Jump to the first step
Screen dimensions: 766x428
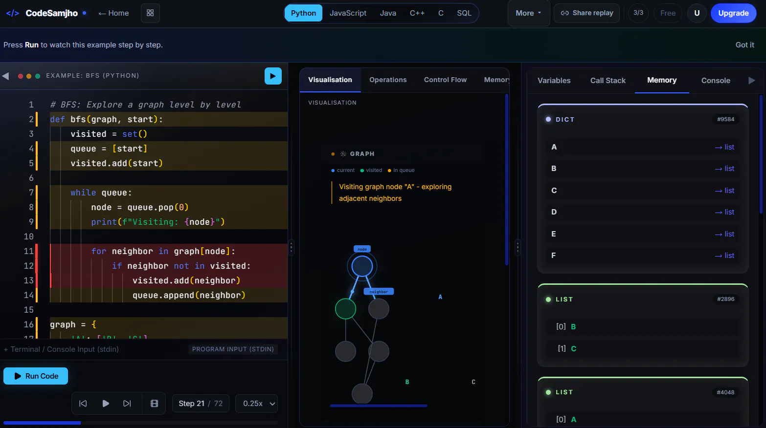(x=83, y=404)
